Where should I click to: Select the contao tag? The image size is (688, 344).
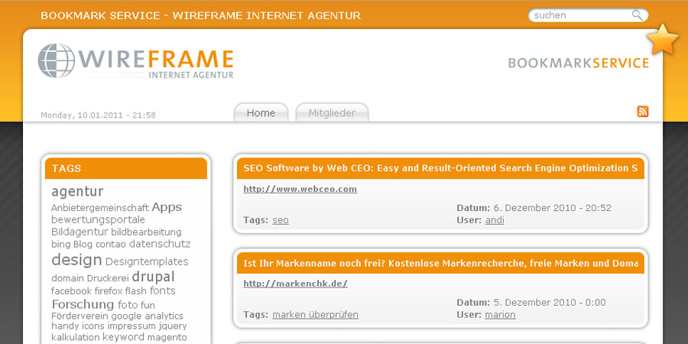[x=111, y=244]
